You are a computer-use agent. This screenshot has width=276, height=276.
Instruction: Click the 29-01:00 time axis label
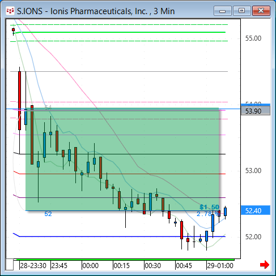(x=220, y=266)
